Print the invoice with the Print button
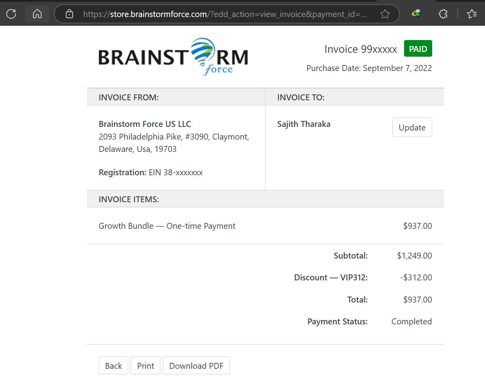485x389 pixels. [146, 366]
